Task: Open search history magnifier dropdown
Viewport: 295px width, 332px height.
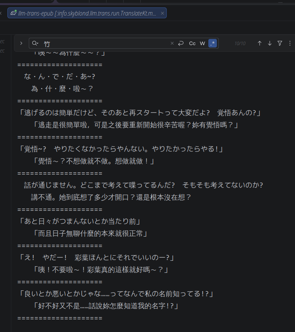Action: click(x=35, y=44)
